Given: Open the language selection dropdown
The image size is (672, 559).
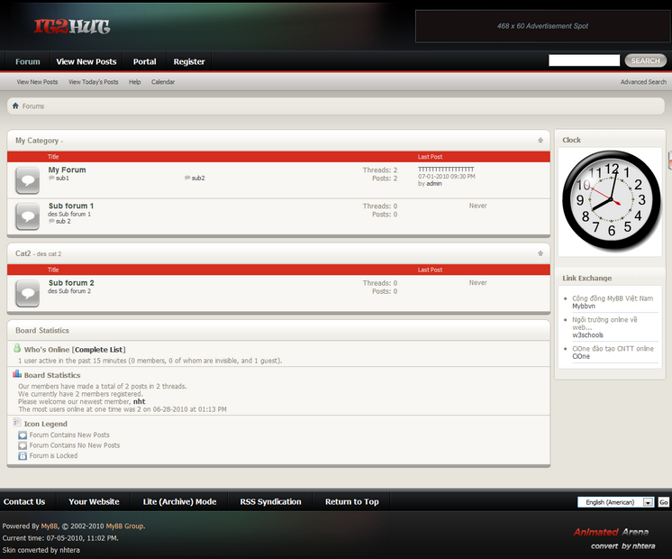Looking at the screenshot, I should (647, 502).
